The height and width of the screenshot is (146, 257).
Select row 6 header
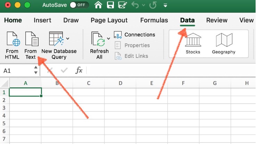(5, 131)
